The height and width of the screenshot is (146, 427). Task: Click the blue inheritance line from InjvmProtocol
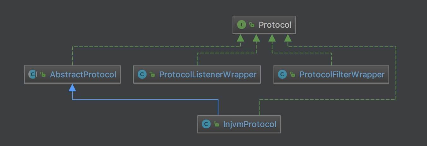coord(145,99)
